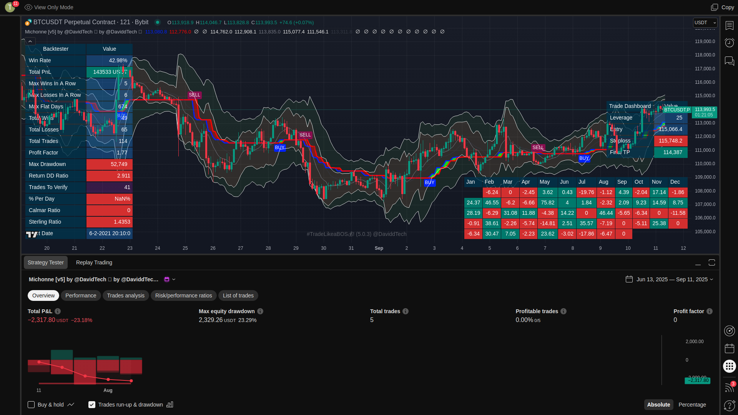This screenshot has height=415, width=738.
Task: Open the strategy name dropdown chevron
Action: [x=174, y=279]
